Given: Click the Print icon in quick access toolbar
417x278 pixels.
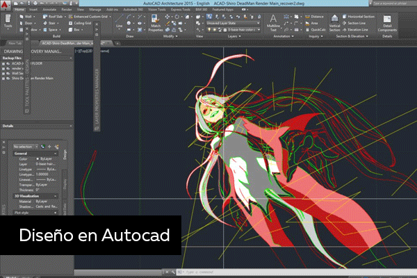Looking at the screenshot, I should click(x=35, y=3).
